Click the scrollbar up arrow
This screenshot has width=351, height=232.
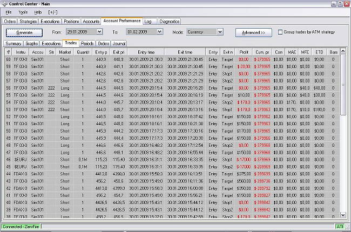pos(343,51)
